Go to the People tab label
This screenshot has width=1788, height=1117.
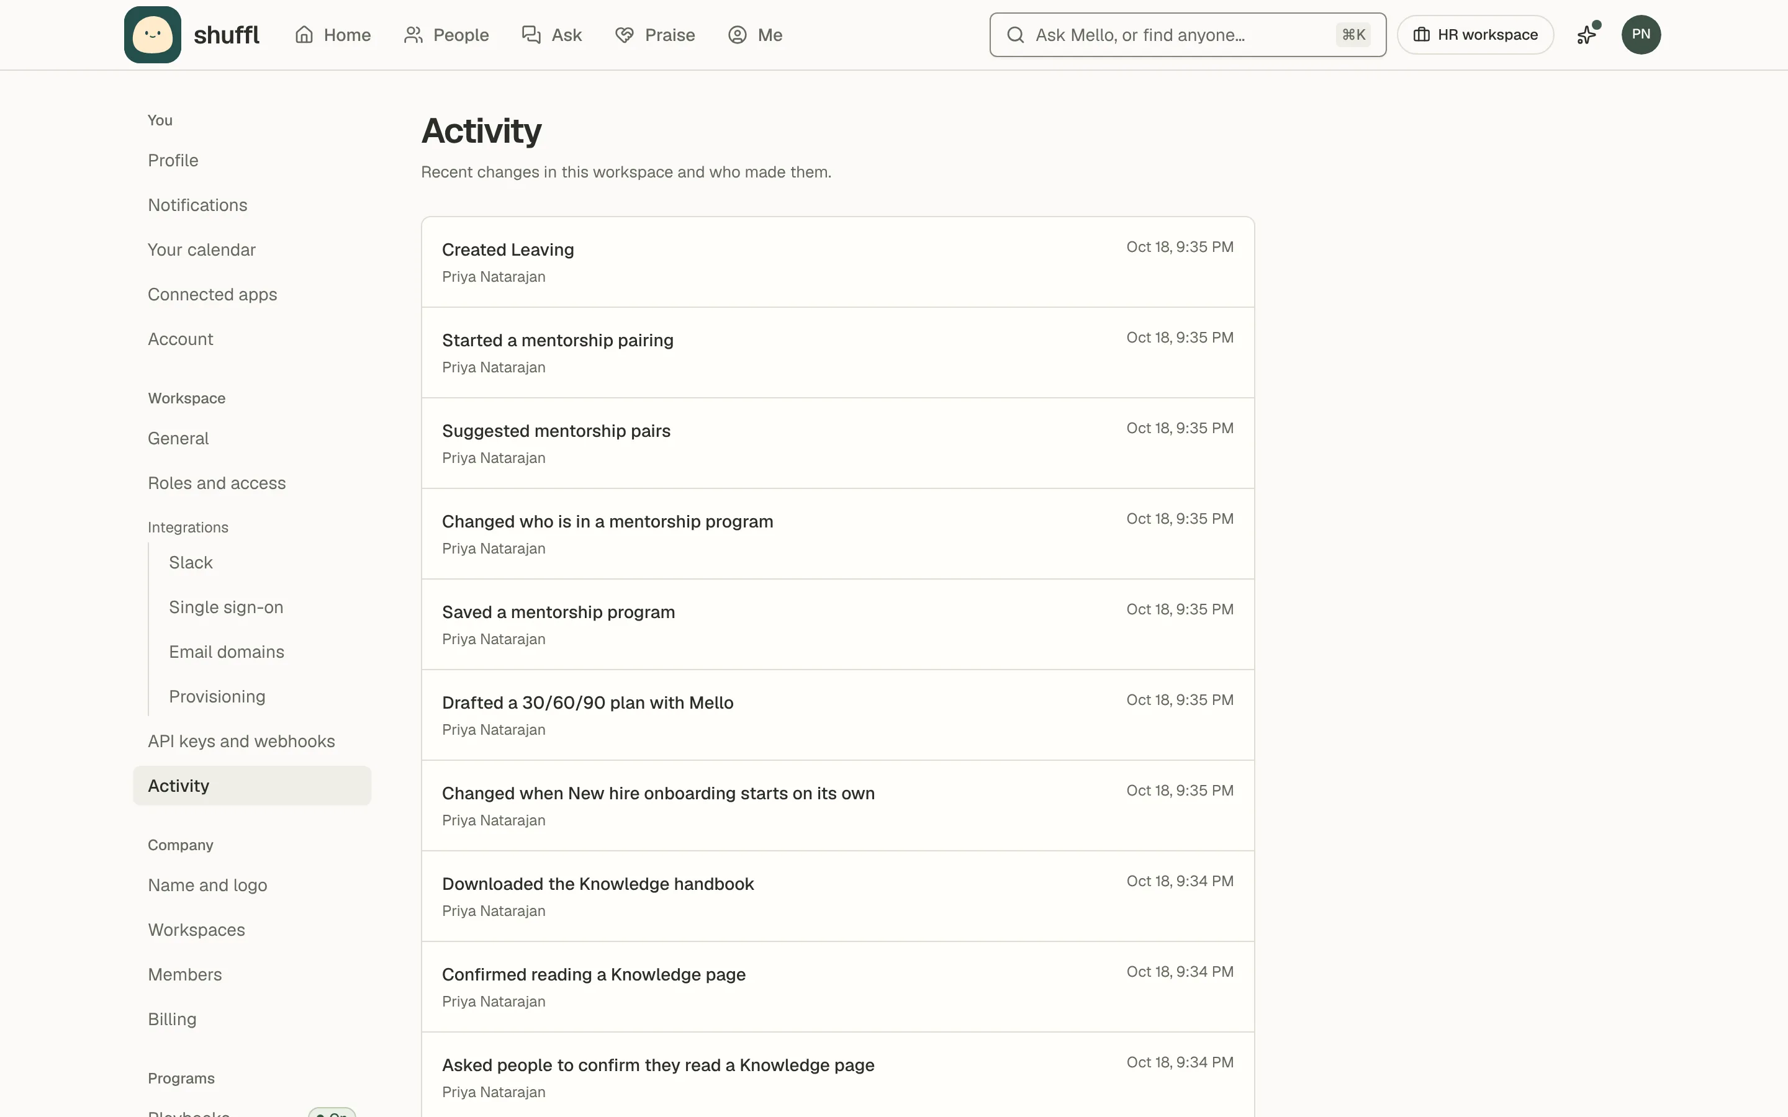tap(461, 35)
